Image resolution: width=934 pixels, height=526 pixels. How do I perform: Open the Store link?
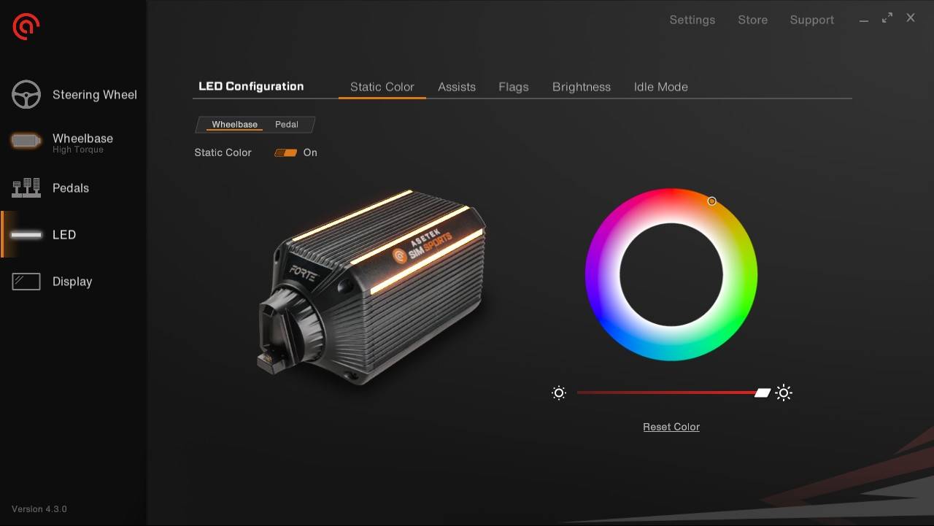[752, 20]
